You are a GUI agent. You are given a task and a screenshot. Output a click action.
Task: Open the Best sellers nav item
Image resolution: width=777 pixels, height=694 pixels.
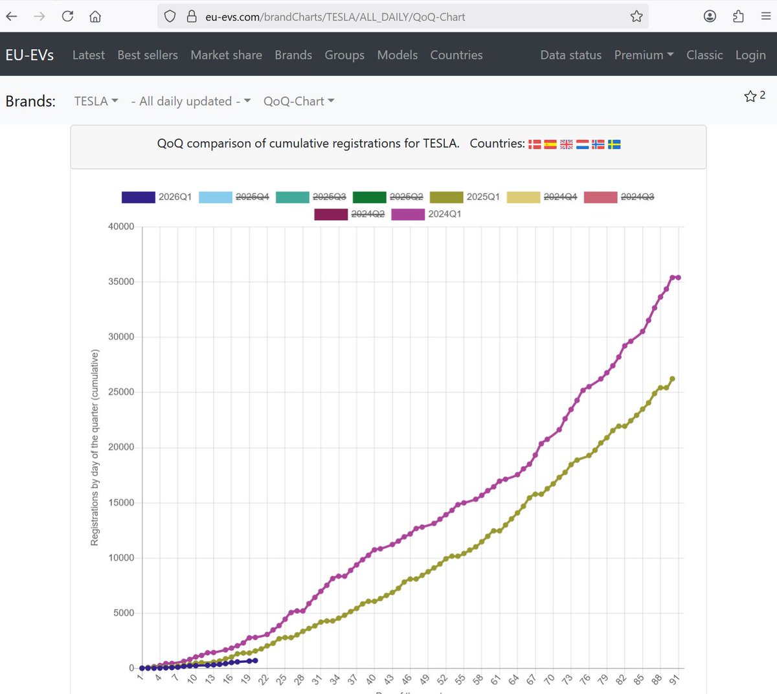148,55
